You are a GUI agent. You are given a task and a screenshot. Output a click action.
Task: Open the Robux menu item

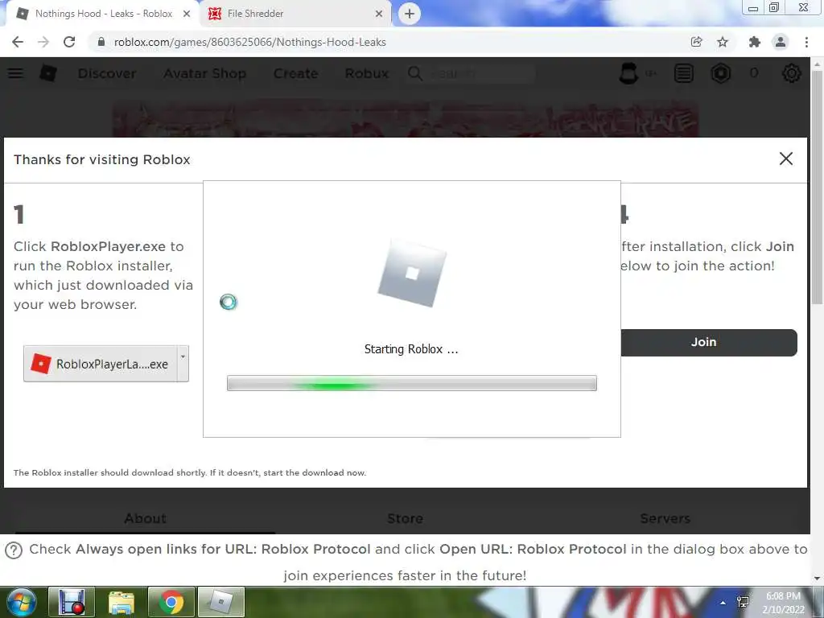[x=367, y=73]
